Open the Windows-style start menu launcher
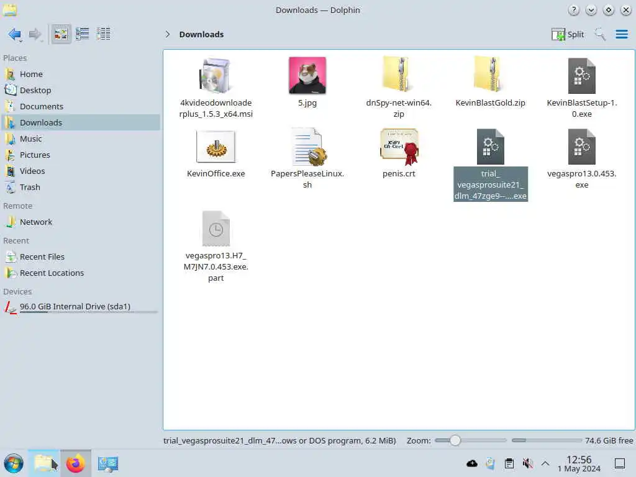Screen dimensions: 636x477 14,463
